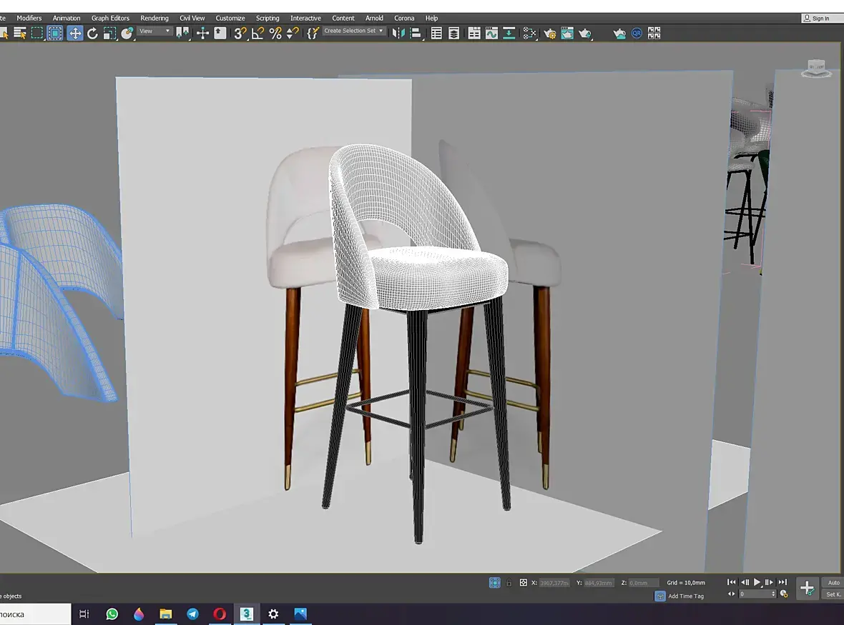The height and width of the screenshot is (625, 844).
Task: Click the X coordinate field
Action: click(x=554, y=583)
